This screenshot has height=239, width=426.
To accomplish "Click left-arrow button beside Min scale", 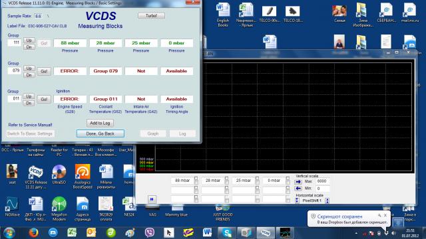I will coord(298,189).
